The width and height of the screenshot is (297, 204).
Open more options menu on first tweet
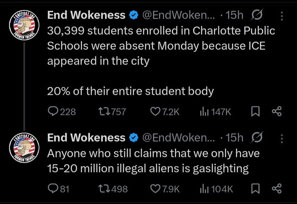coord(281,17)
